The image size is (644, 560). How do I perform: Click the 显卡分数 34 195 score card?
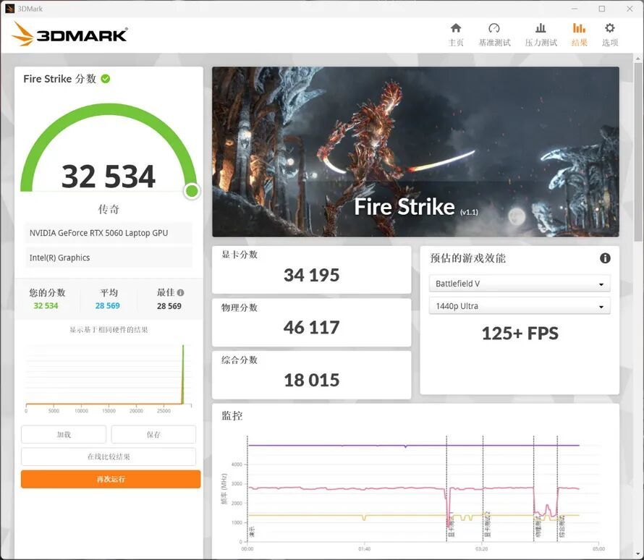coord(311,270)
